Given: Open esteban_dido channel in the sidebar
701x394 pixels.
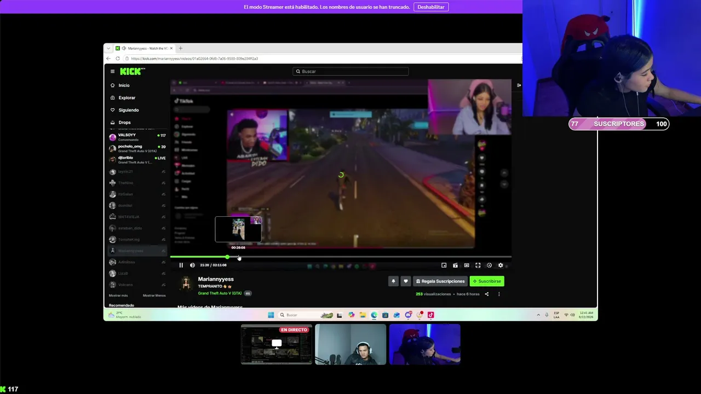Looking at the screenshot, I should pos(137,228).
